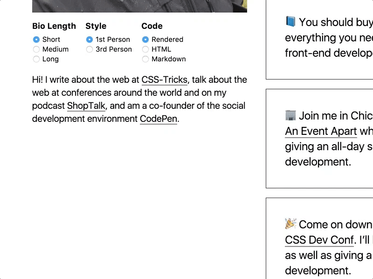Select the Rendered code option
This screenshot has width=373, height=279.
(145, 40)
